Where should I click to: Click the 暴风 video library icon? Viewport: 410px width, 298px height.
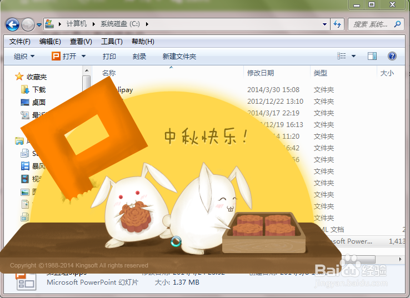point(25,166)
